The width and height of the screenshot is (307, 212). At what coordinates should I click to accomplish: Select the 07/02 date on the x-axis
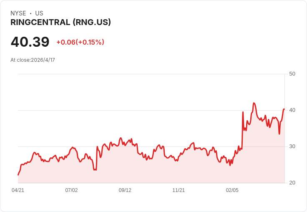(71, 190)
